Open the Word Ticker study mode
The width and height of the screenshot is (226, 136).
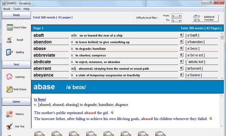[x=10, y=27]
